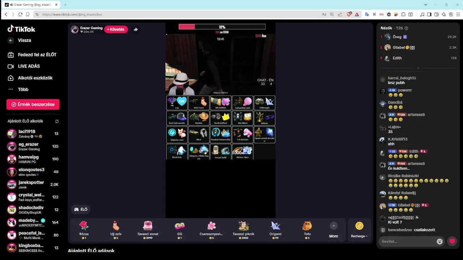Click the Erazer Gaming profile avatar

[75, 30]
